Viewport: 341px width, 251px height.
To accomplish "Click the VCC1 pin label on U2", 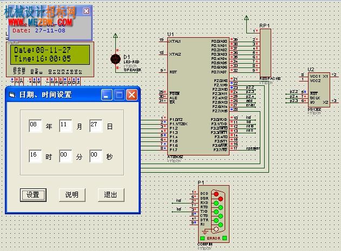I will click(315, 76).
